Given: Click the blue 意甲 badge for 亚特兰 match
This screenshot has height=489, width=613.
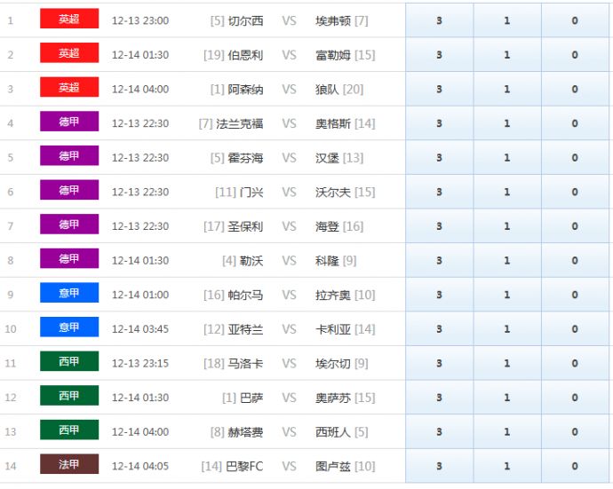Looking at the screenshot, I should pyautogui.click(x=69, y=328).
